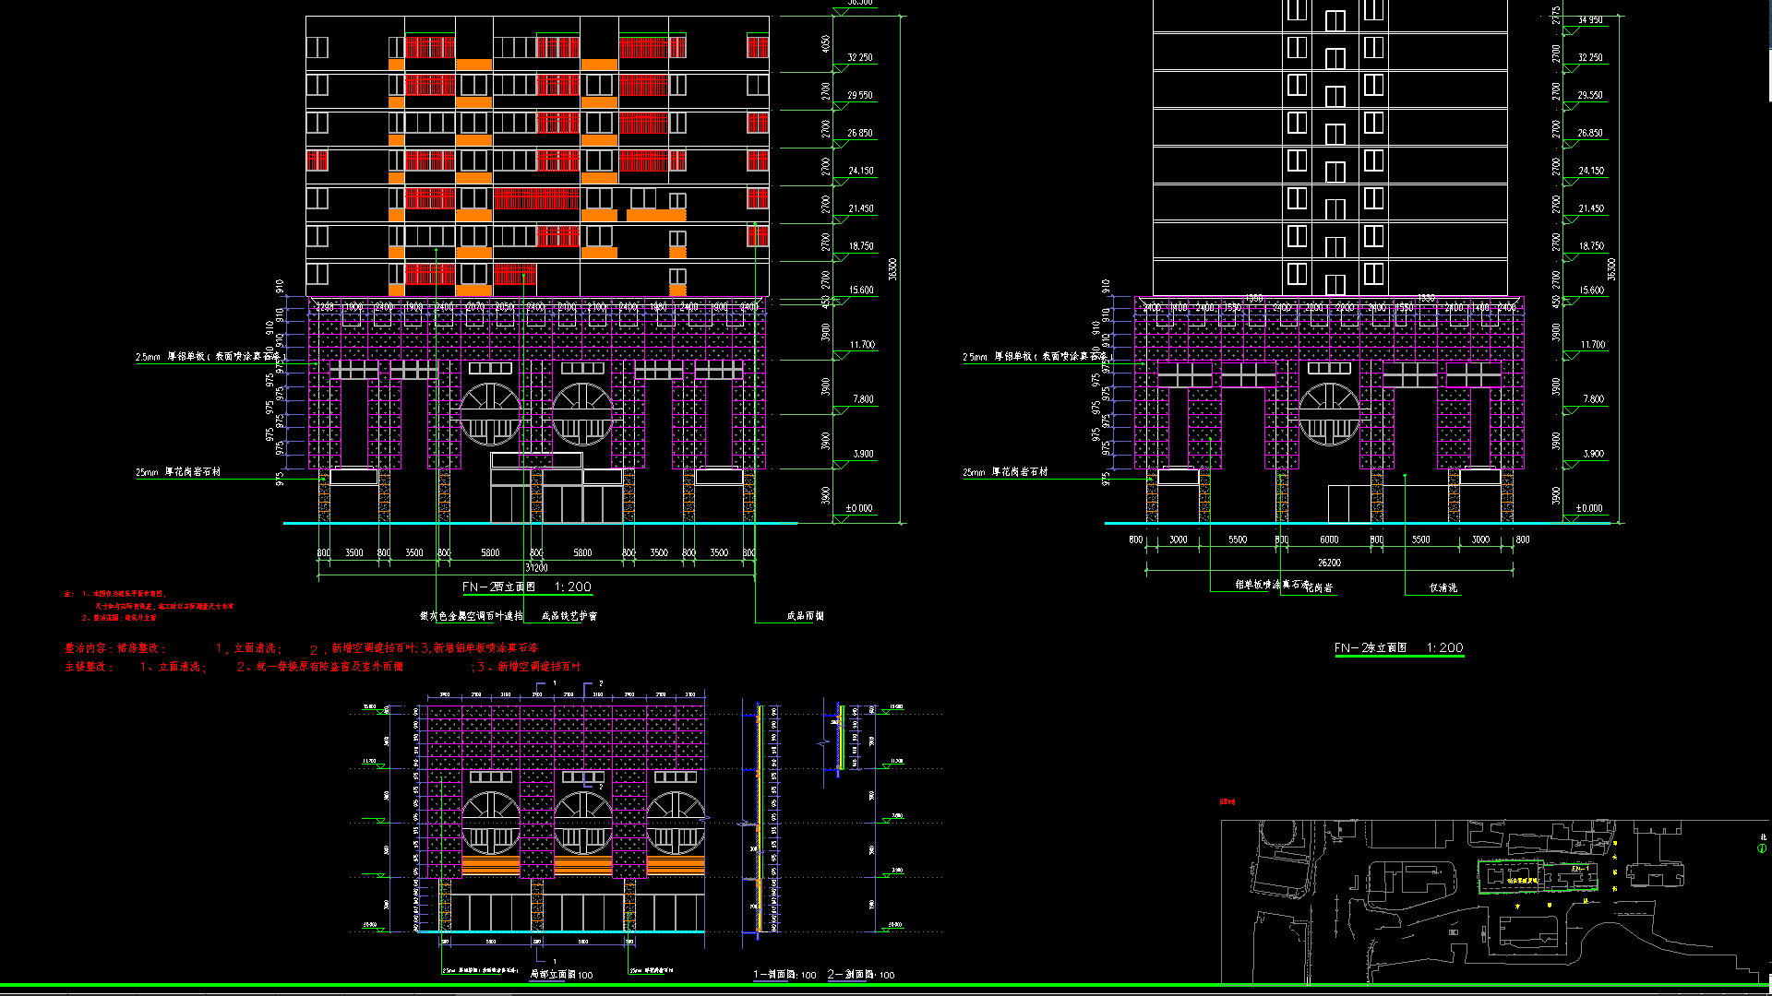1772x996 pixels.
Task: Click the FN-2 东立面图 1:200 title
Action: click(1398, 647)
